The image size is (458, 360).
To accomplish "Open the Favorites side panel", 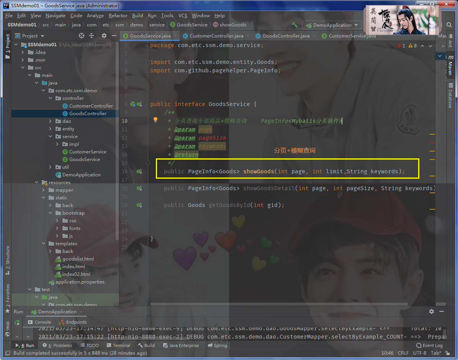I will point(8,299).
